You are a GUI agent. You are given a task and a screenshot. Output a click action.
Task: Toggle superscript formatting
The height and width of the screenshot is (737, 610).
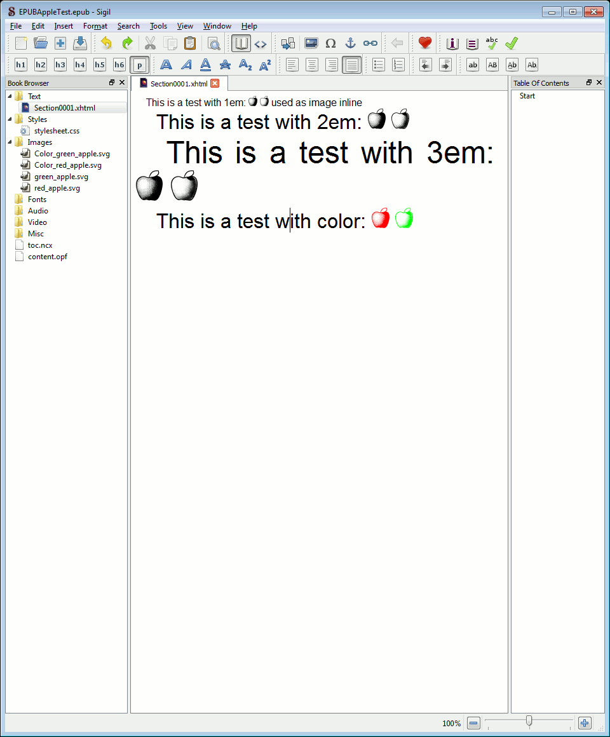(265, 65)
